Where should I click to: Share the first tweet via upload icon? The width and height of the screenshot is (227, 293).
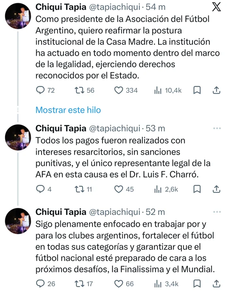point(216,90)
